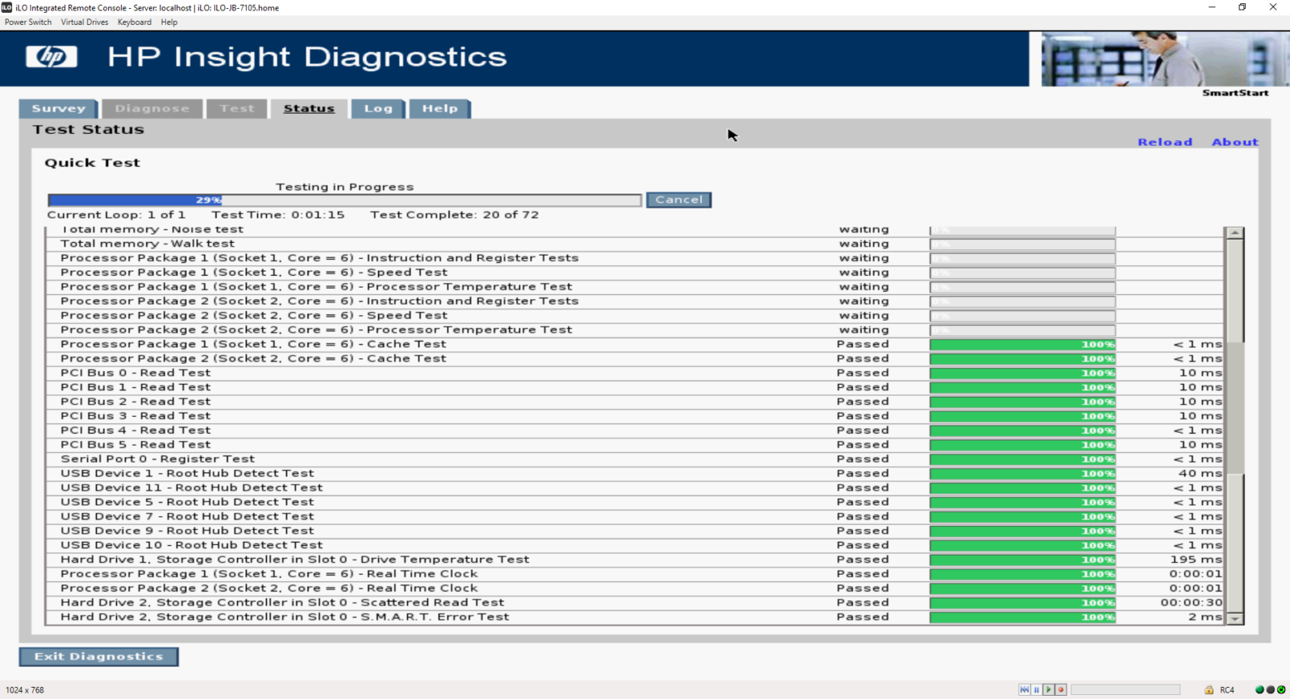Switch to the Survey tab
Image resolution: width=1290 pixels, height=699 pixels.
click(x=58, y=109)
